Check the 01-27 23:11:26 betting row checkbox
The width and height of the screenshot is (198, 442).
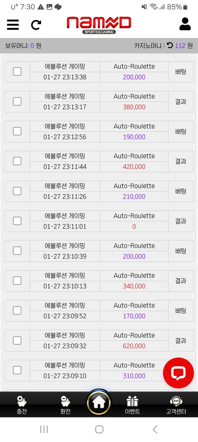coord(17,191)
